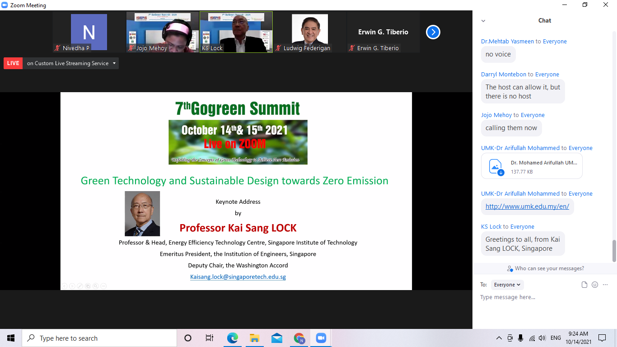Screen dimensions: 617x347
Task: Open Windows Start menu
Action: 11,338
